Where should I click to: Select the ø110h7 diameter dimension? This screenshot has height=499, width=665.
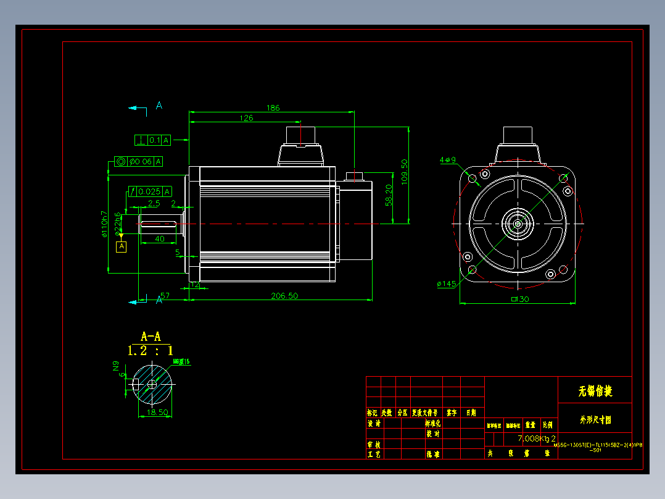click(x=104, y=224)
